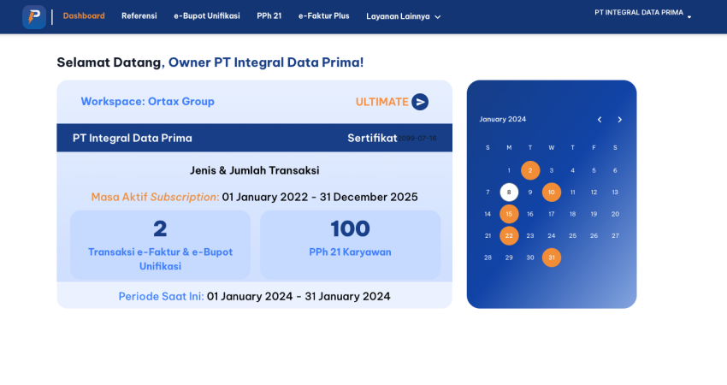Open the e-Faktur Plus menu
Screen dimensions: 727x385
[x=323, y=16]
